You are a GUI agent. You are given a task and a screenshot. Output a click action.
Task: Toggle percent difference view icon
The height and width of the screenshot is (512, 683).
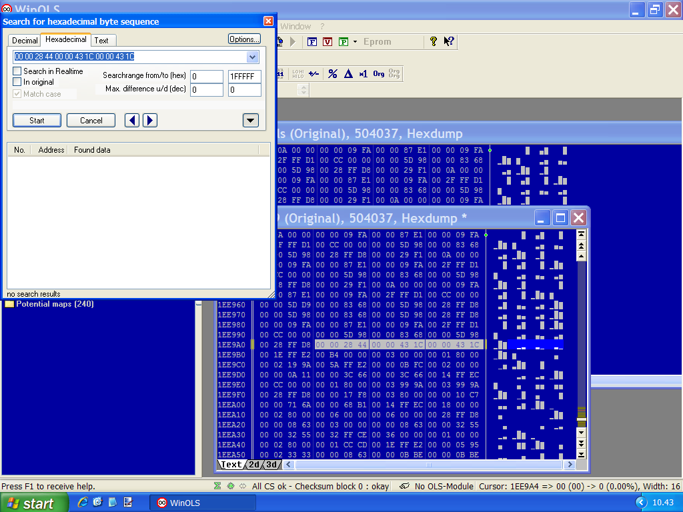coord(332,73)
